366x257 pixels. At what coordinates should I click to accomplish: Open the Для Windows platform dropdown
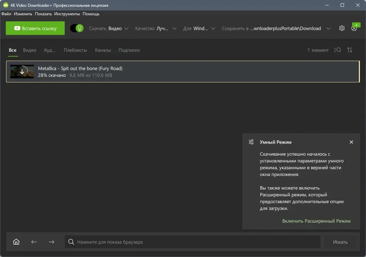199,28
